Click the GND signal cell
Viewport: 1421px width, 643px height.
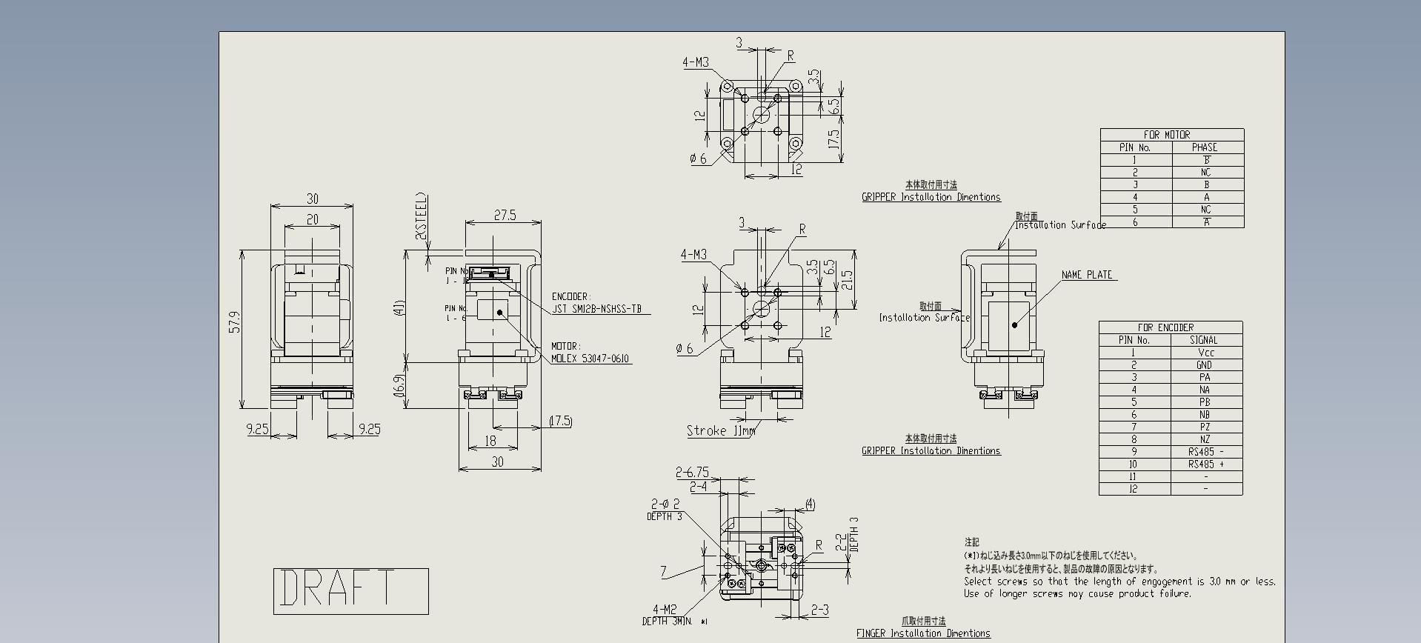(1205, 365)
